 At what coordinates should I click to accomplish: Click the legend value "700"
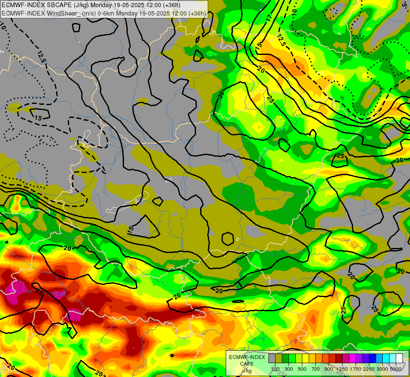point(316,369)
